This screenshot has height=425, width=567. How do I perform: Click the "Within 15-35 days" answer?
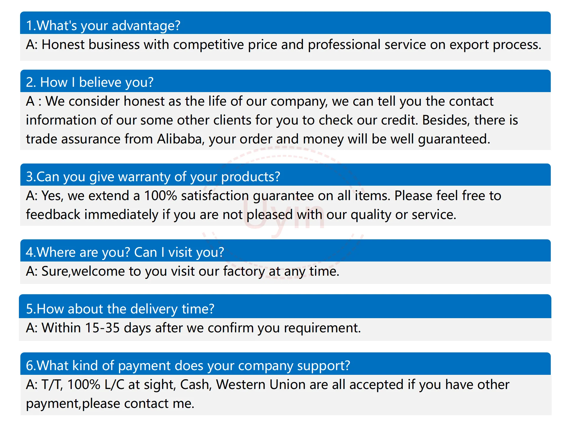[193, 328]
